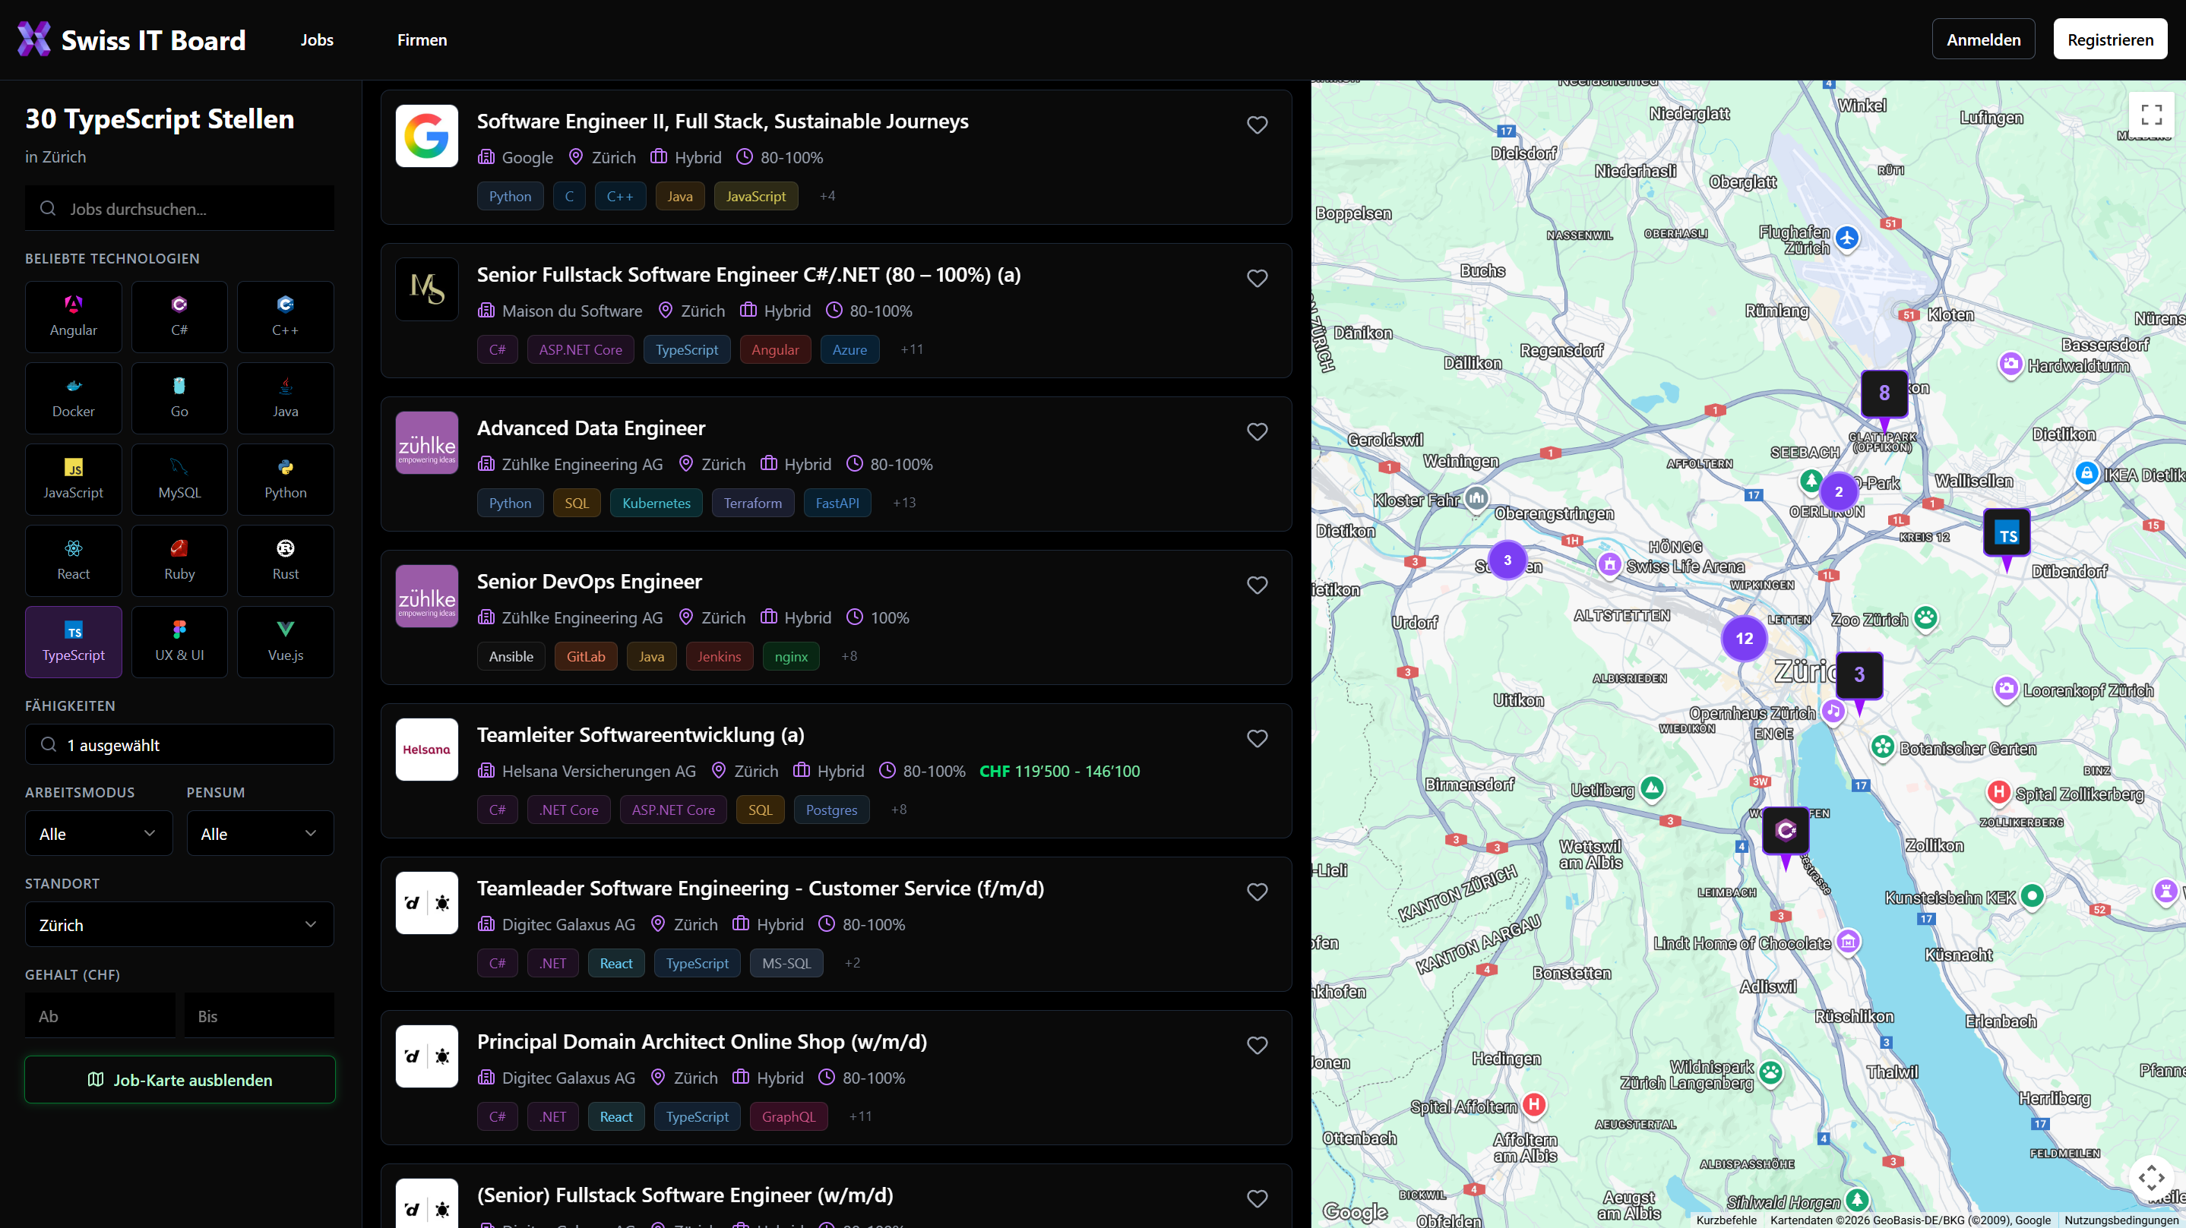Select the Angular technology tile
This screenshot has height=1228, width=2186.
click(73, 317)
